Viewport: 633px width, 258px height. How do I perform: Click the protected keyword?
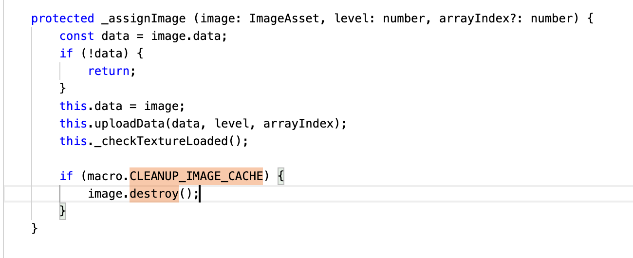click(62, 19)
